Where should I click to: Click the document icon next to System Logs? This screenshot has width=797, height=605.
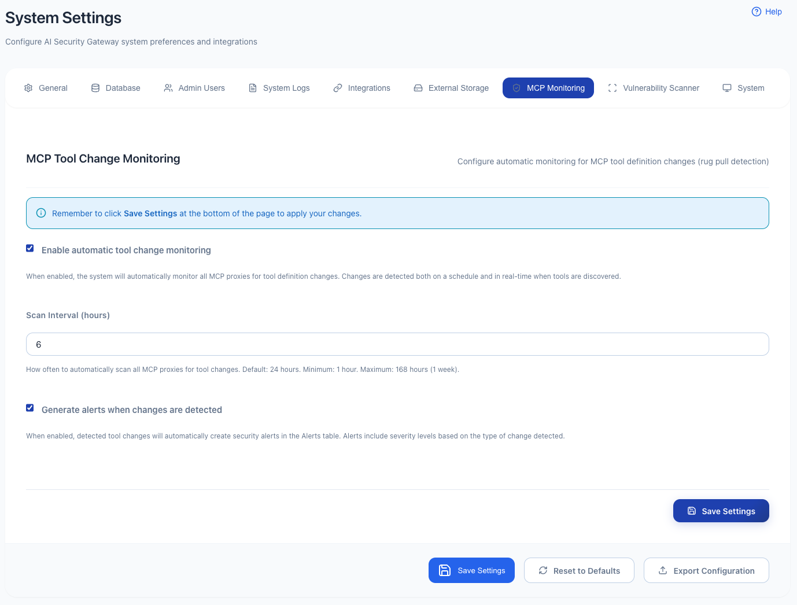pyautogui.click(x=252, y=87)
